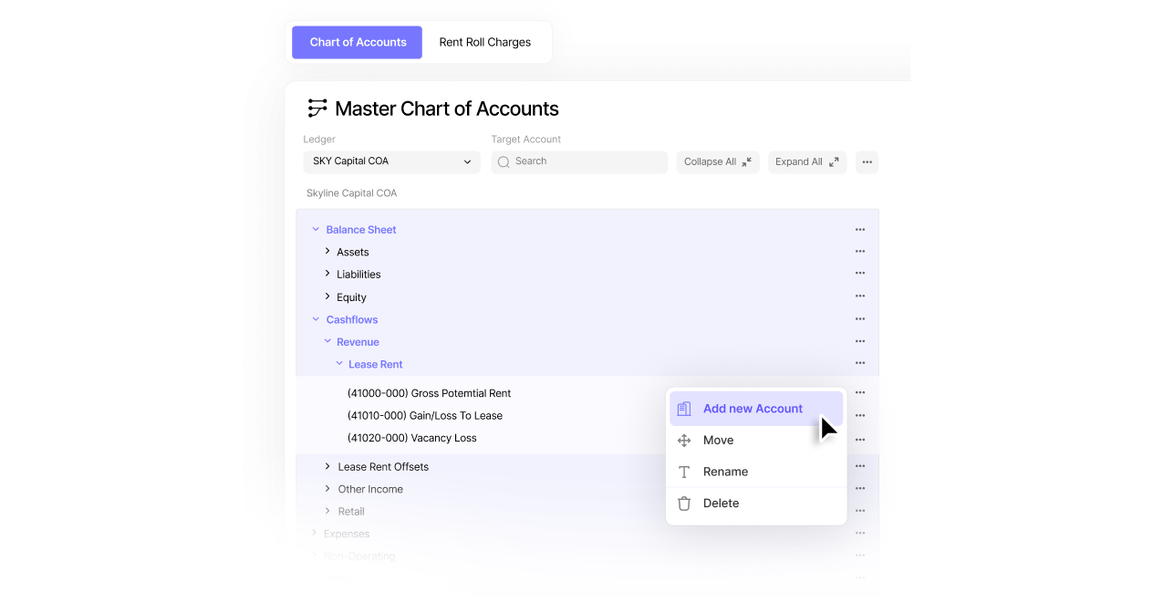Viewport: 1153px width, 613px height.
Task: Collapse the Balance Sheet section chevron
Action: (317, 230)
